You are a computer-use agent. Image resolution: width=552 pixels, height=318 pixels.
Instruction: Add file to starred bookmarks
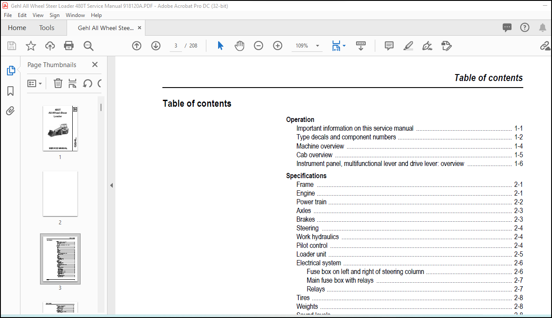pyautogui.click(x=31, y=46)
